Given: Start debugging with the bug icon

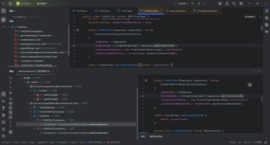Looking at the screenshot, I should point(199,3).
